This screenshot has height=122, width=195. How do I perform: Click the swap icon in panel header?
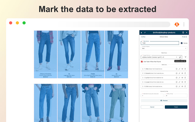coord(145,33)
